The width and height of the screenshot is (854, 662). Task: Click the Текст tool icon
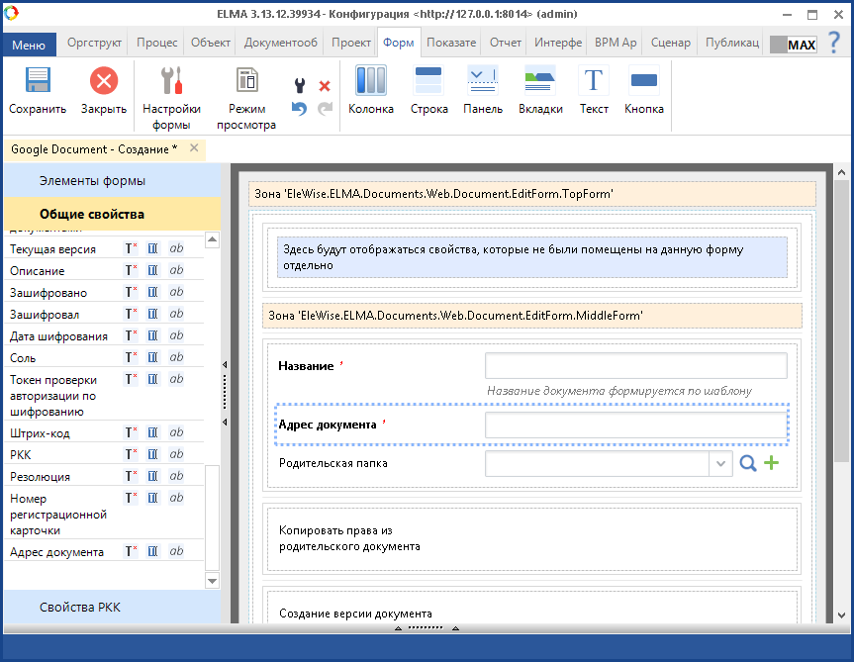point(594,82)
